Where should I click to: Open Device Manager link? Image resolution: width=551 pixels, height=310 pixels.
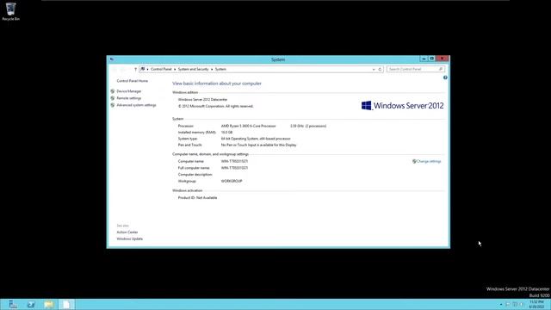[129, 91]
